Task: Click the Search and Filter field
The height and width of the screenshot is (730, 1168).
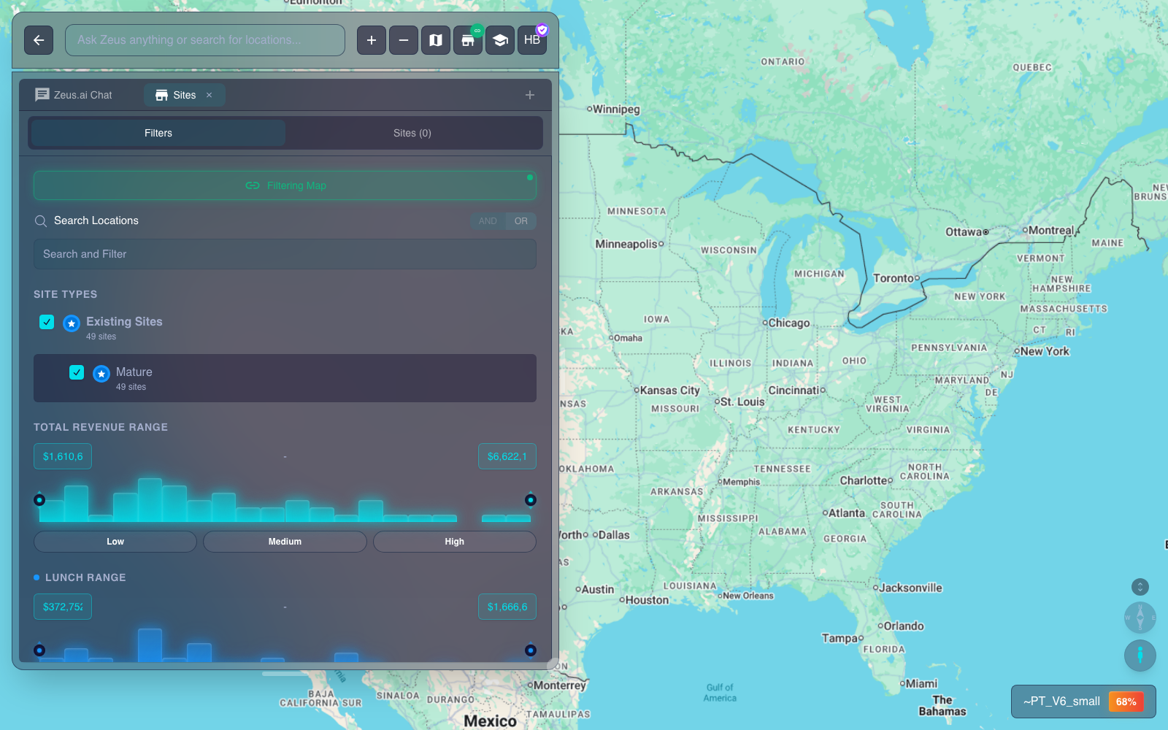Action: (x=285, y=254)
